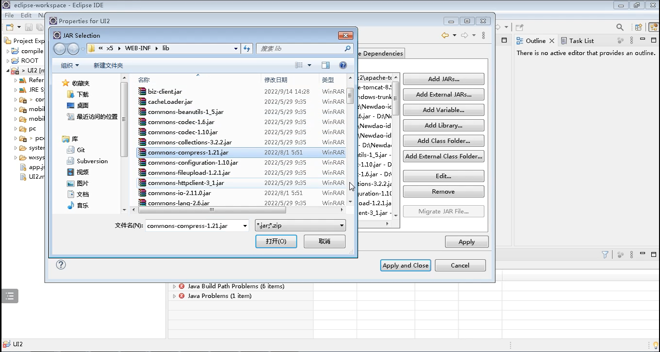Expand Java Build Path Problems group
Screen dimensions: 660x352
pos(174,286)
